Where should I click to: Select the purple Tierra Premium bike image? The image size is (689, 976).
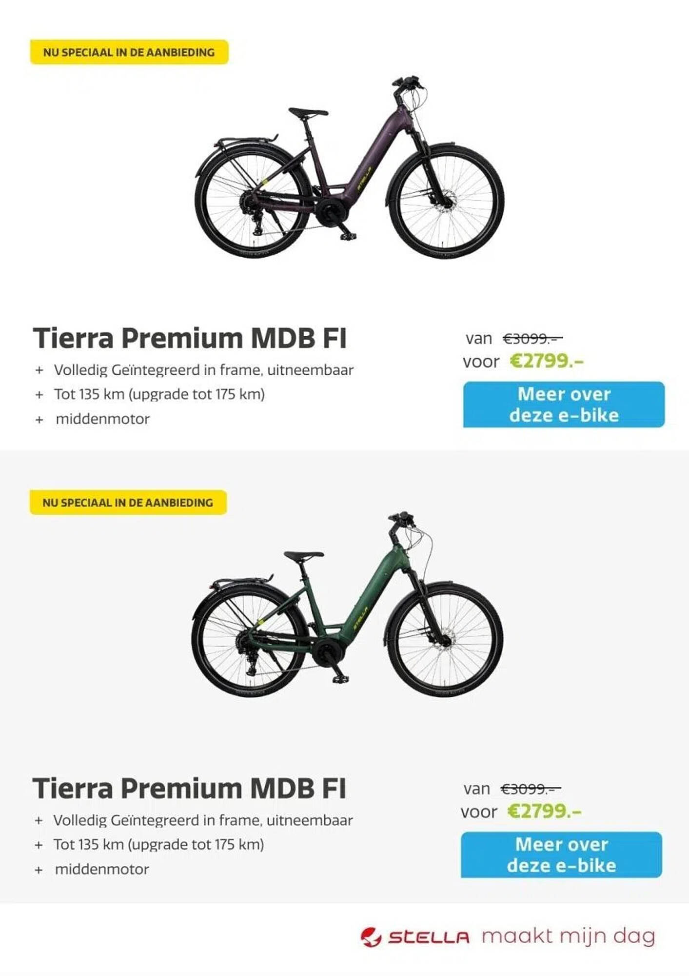(349, 166)
